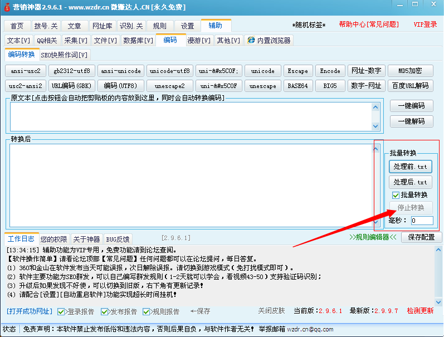Click the 数字-网址 button
This screenshot has height=337, width=444.
pyautogui.click(x=366, y=86)
